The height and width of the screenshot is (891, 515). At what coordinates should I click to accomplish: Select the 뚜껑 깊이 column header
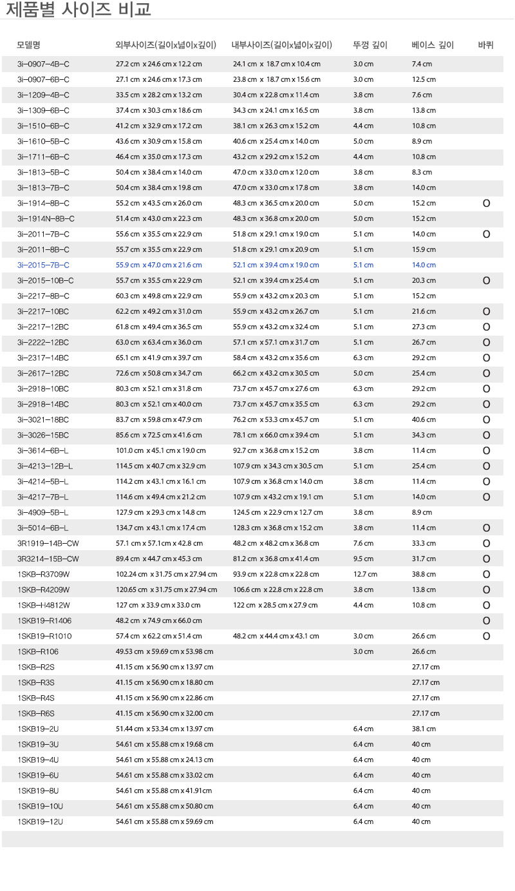click(x=370, y=45)
